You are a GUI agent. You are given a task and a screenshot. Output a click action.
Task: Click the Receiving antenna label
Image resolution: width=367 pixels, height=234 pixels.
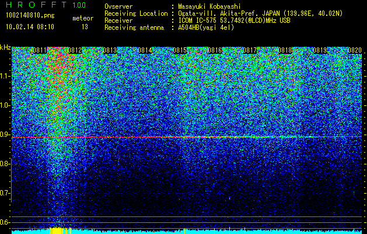click(134, 28)
